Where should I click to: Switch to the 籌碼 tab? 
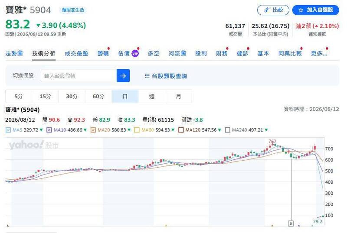click(103, 54)
